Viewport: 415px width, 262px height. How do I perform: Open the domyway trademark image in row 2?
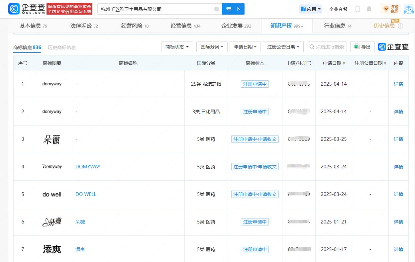(52, 112)
